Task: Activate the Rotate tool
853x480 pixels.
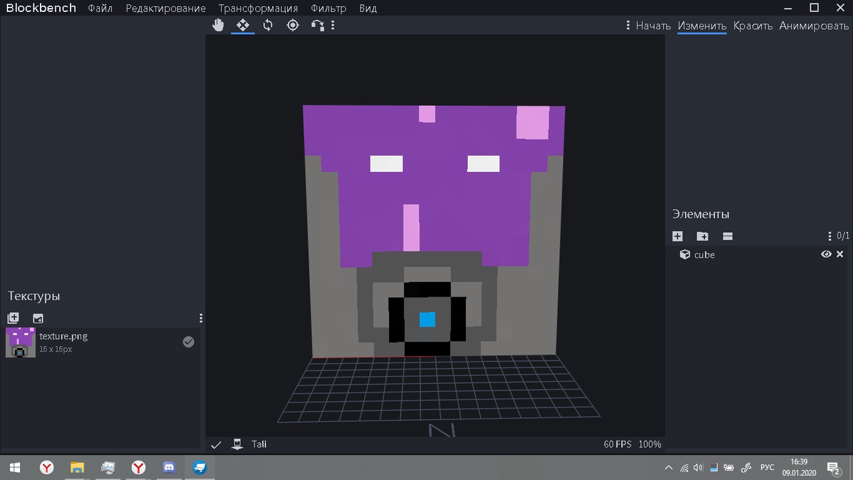Action: 268,25
